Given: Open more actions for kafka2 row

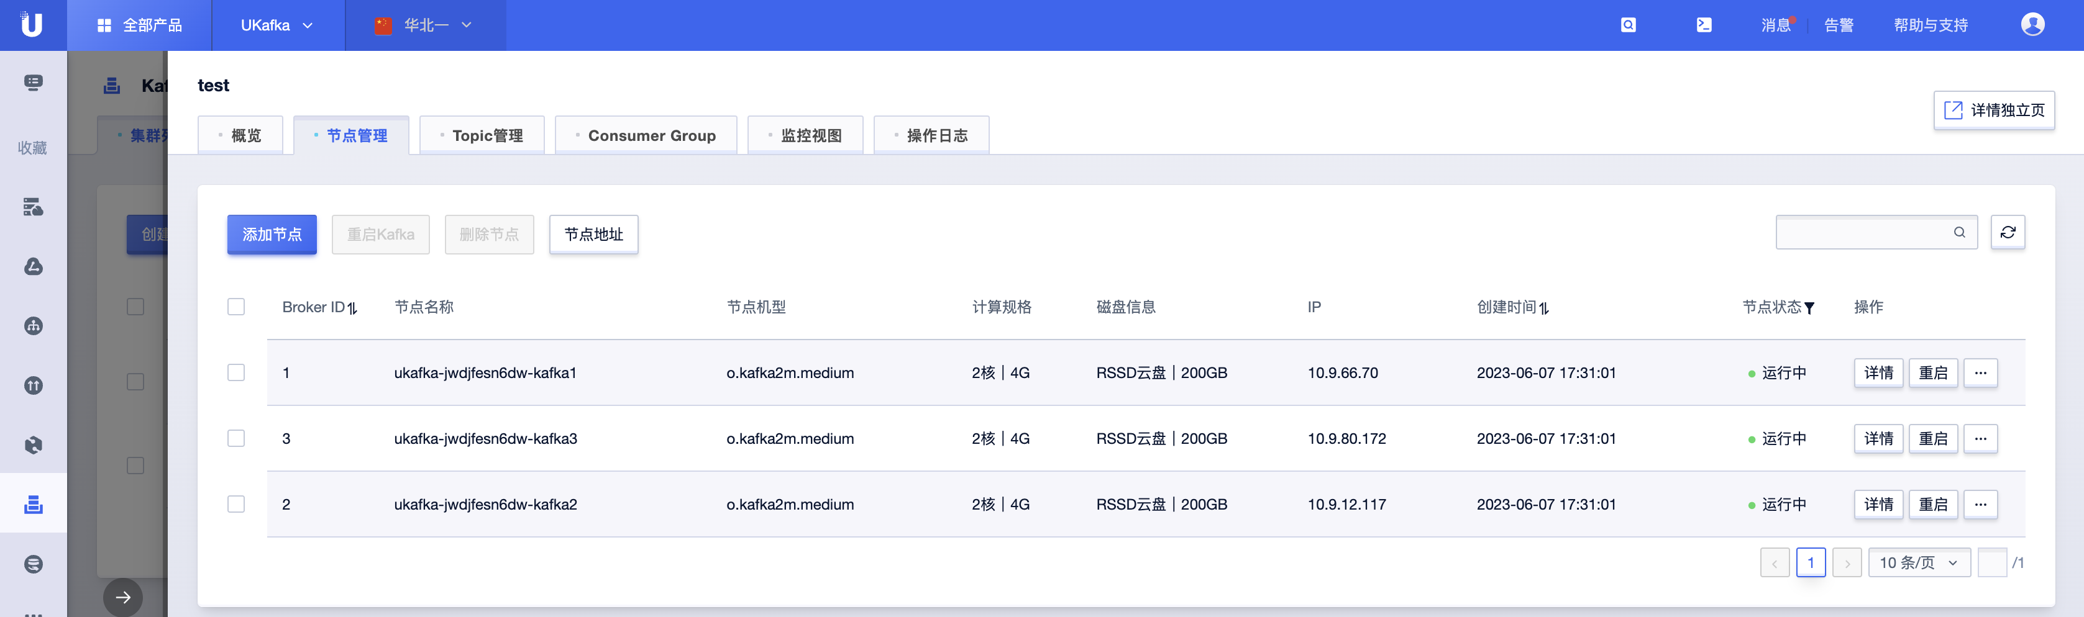Looking at the screenshot, I should [x=1980, y=504].
